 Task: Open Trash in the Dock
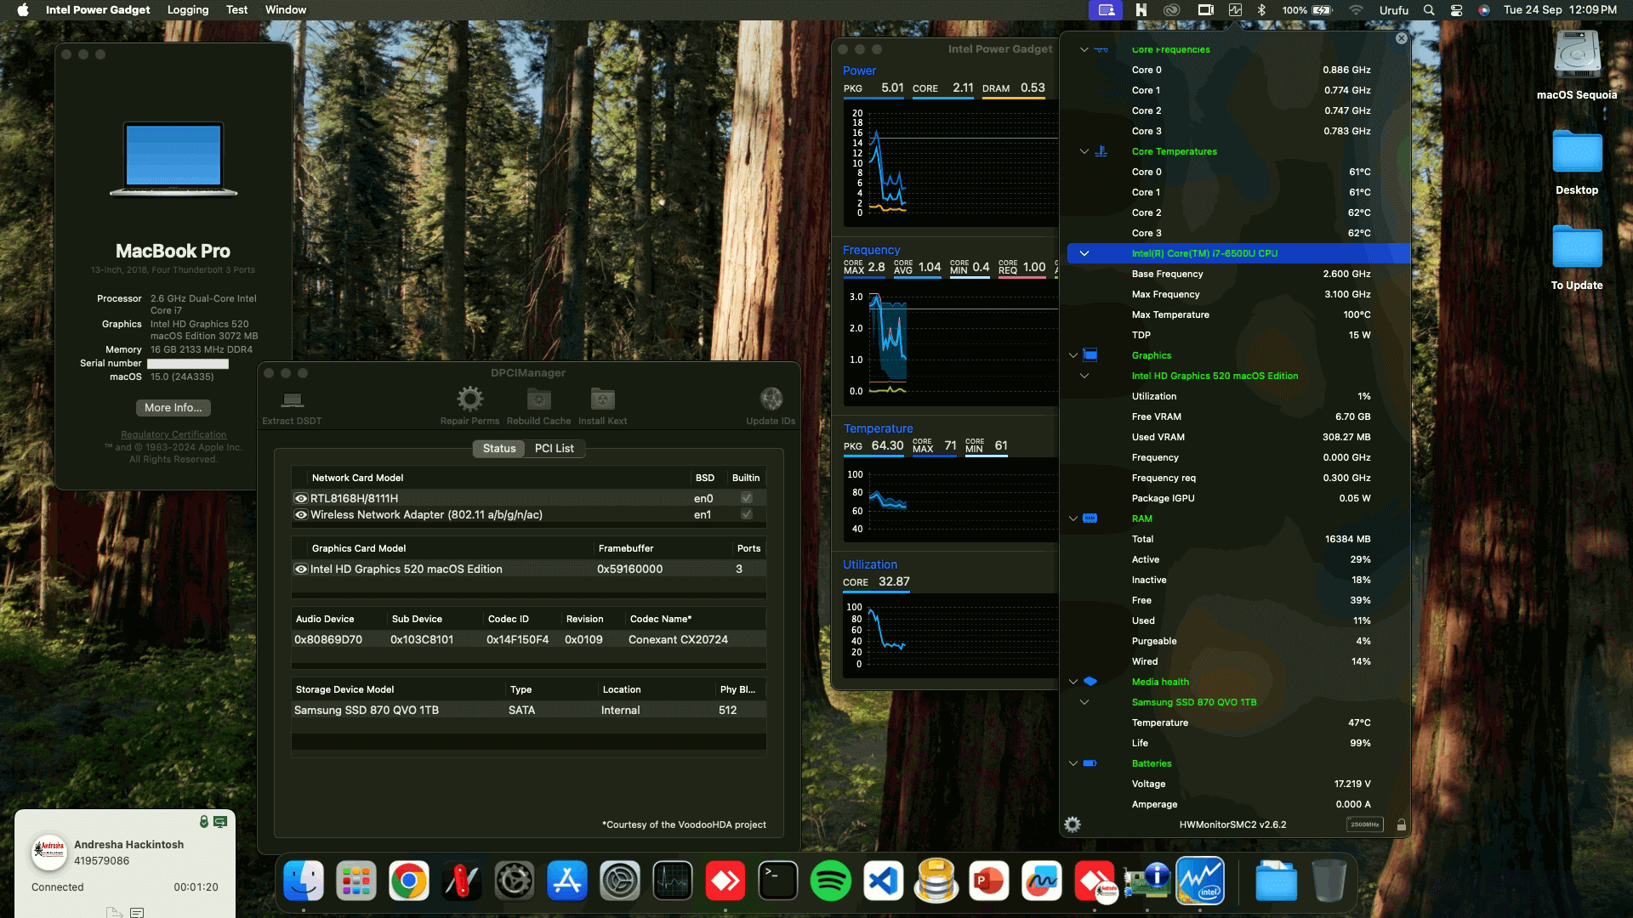click(1329, 881)
